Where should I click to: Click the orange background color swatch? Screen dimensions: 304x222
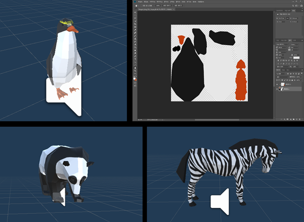[136, 80]
